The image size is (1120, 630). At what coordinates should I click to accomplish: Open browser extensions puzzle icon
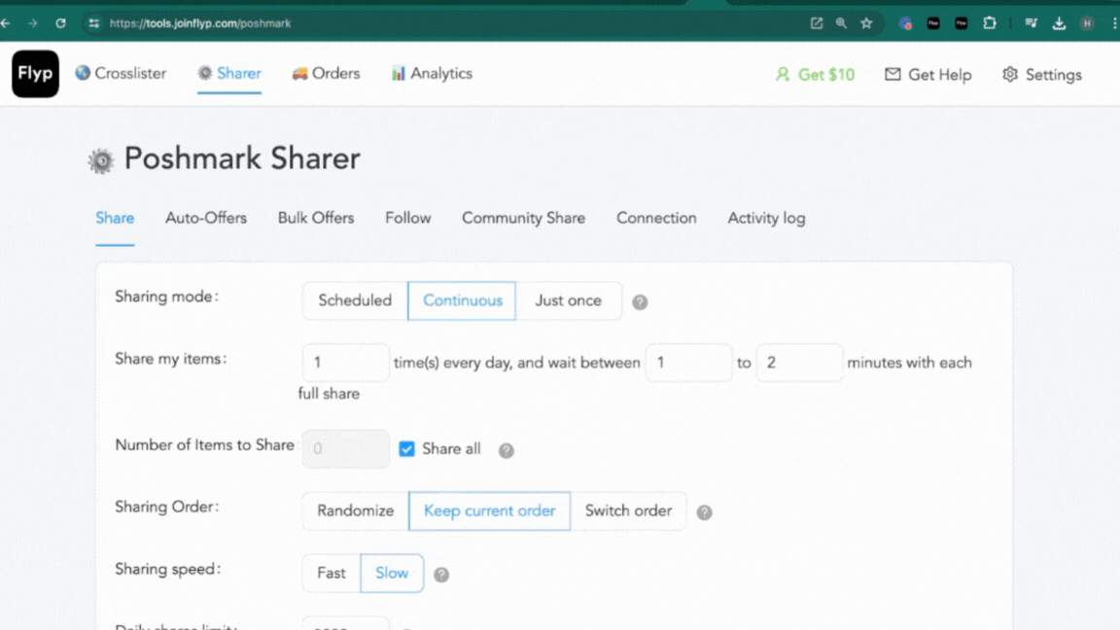[990, 23]
